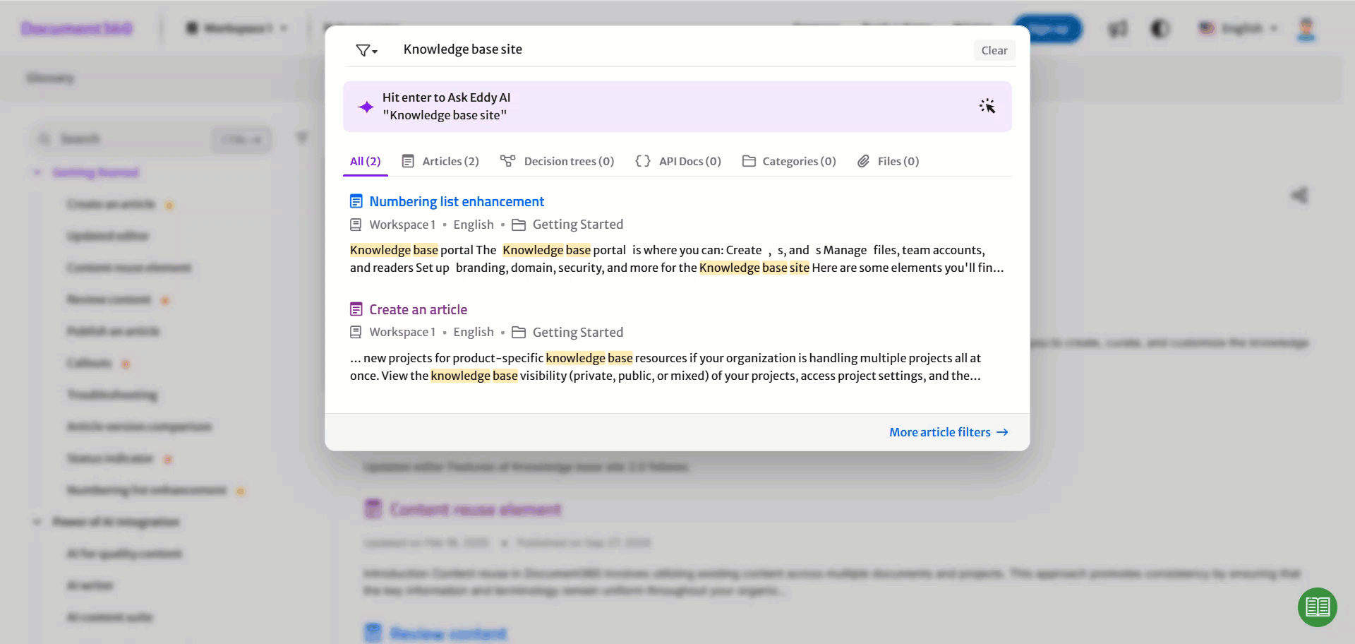The height and width of the screenshot is (644, 1355).
Task: Switch to the Articles (2) tab
Action: (x=440, y=161)
